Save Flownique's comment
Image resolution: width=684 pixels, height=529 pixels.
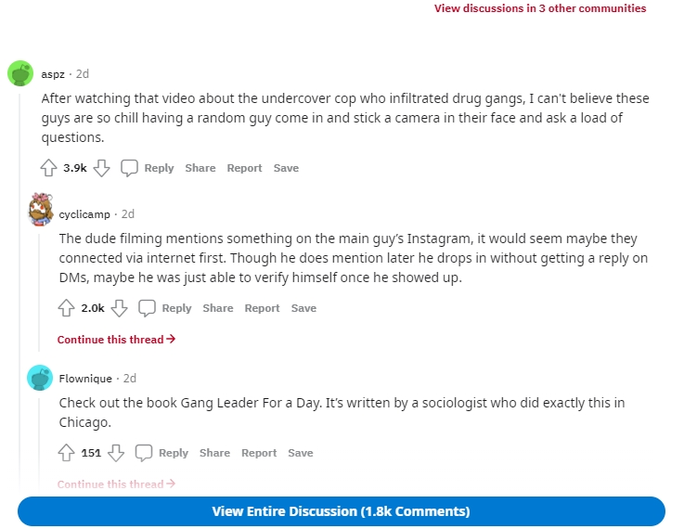tap(301, 453)
